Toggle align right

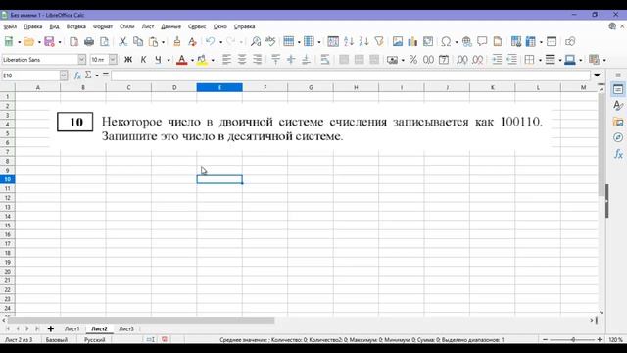pos(257,60)
